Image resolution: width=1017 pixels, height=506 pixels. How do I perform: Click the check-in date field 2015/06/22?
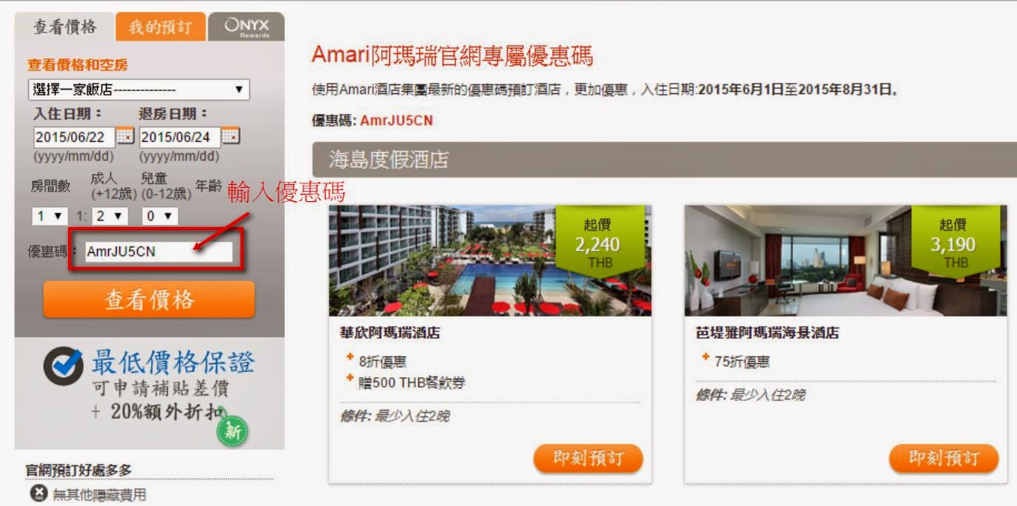pyautogui.click(x=74, y=137)
